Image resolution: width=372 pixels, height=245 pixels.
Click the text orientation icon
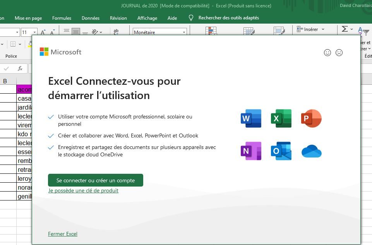tap(95, 32)
